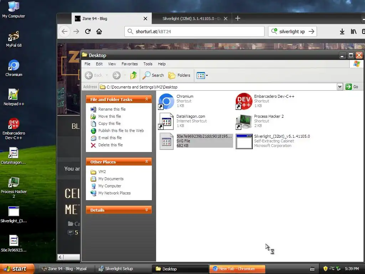Select Notepad++ desktop shortcut
365x274 pixels.
pyautogui.click(x=14, y=97)
